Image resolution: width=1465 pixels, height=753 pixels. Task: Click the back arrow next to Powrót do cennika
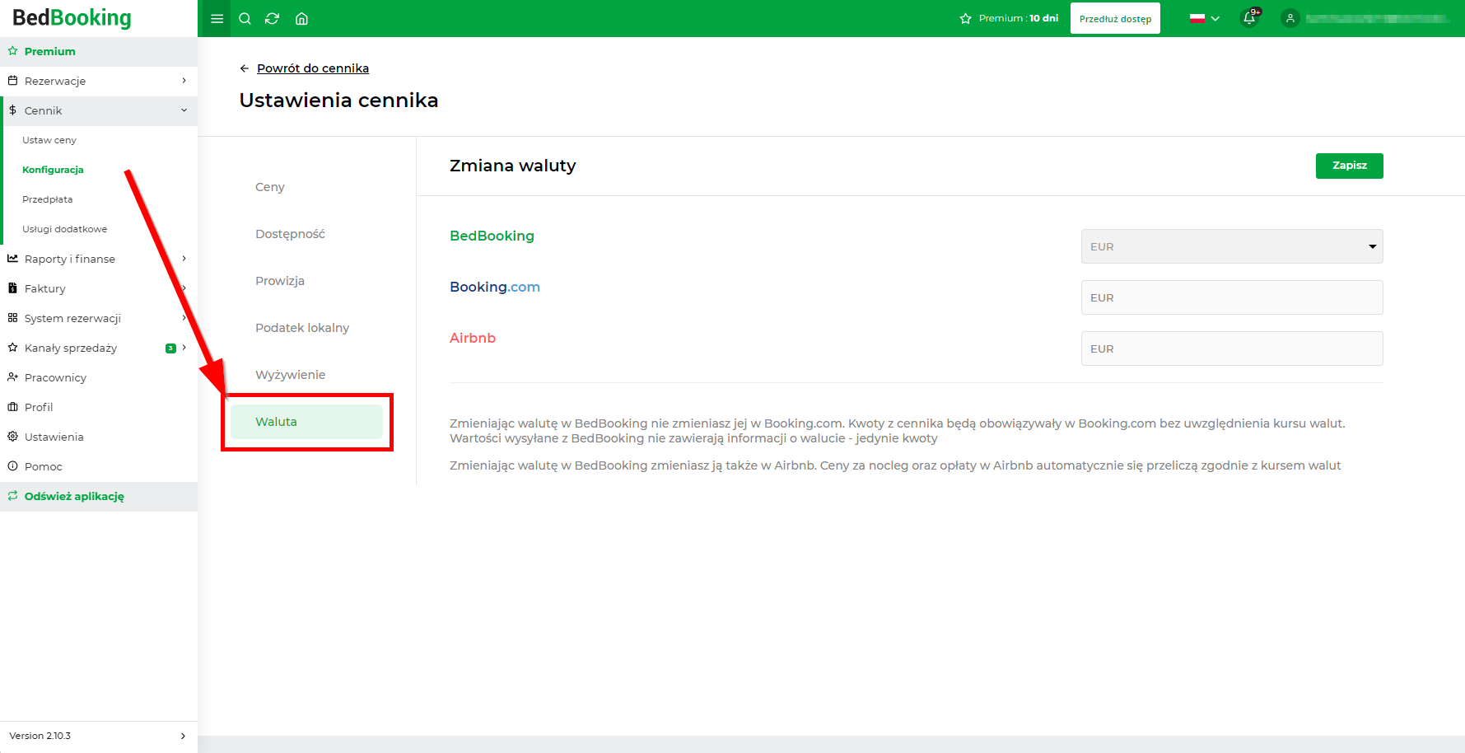[x=244, y=68]
